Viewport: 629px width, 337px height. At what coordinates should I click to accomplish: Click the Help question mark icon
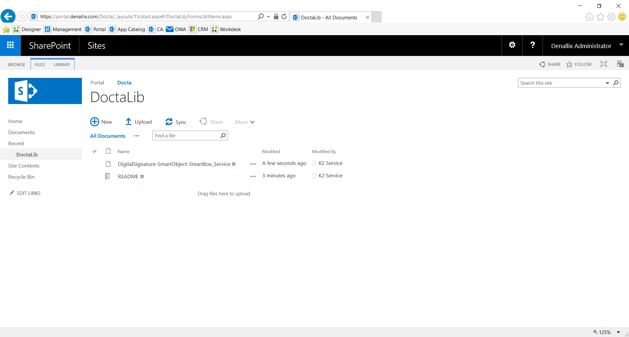click(532, 45)
